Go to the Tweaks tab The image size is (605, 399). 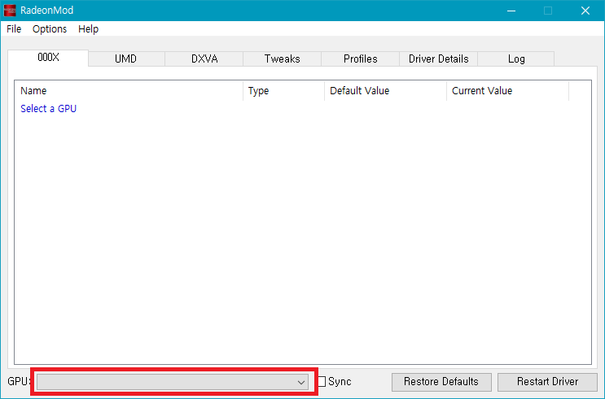282,59
